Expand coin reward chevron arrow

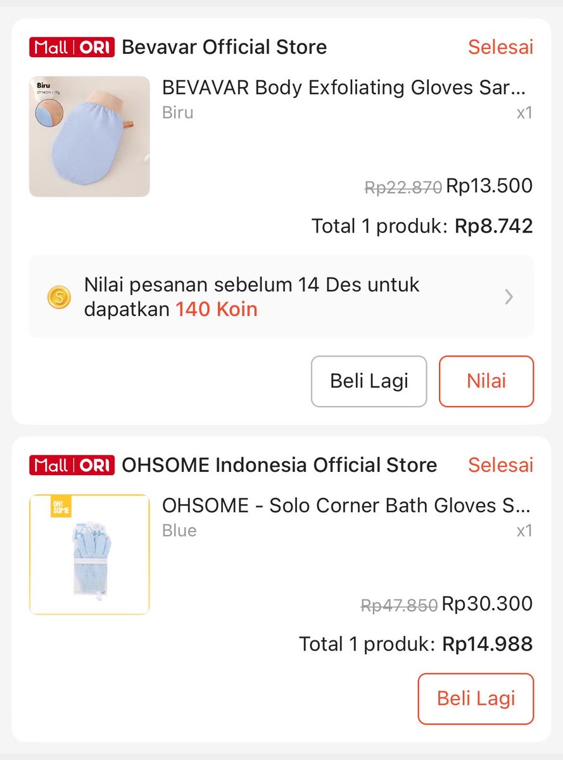[x=509, y=297]
